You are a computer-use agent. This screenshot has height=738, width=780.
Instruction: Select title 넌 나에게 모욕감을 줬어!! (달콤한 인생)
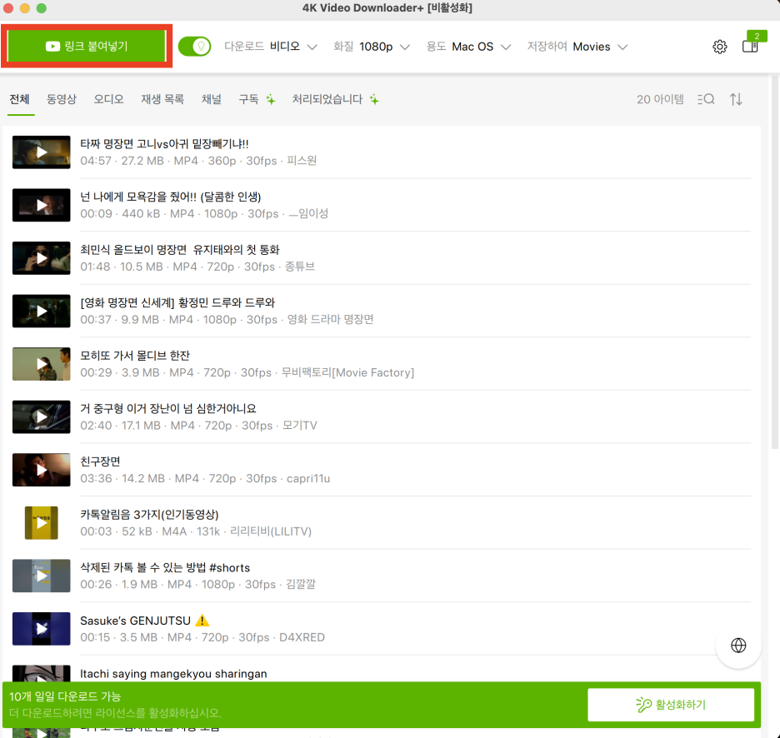coord(171,197)
